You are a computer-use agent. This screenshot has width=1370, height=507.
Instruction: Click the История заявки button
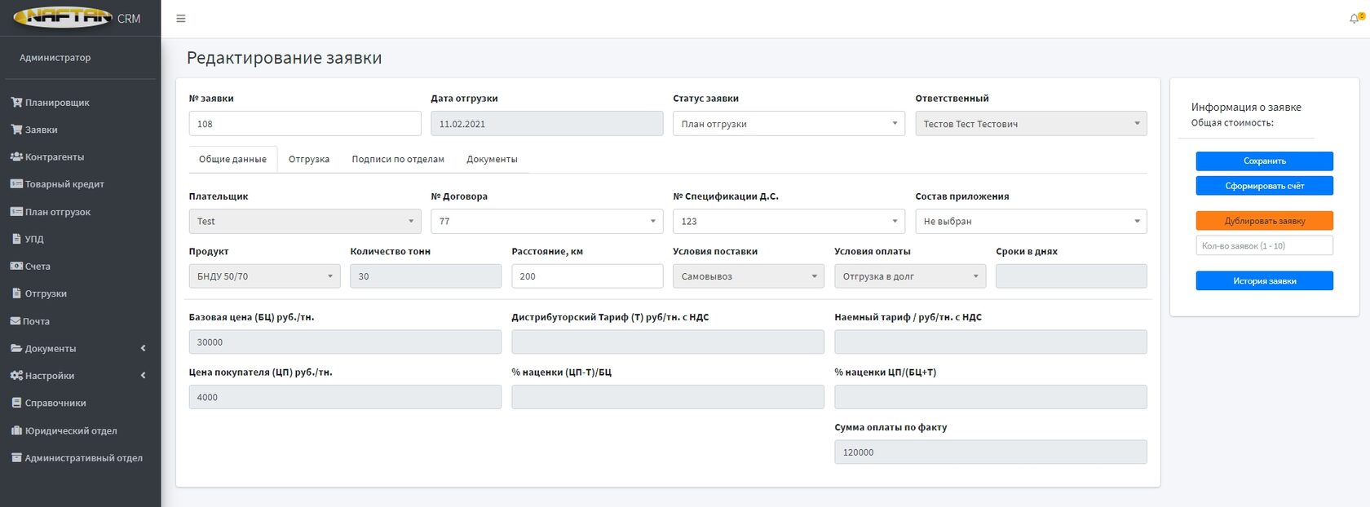click(x=1264, y=281)
